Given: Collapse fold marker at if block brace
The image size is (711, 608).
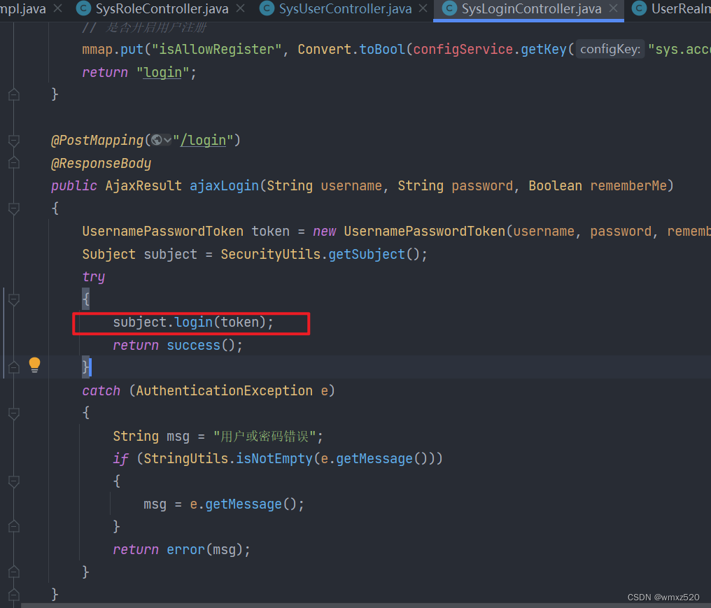Looking at the screenshot, I should pos(14,481).
